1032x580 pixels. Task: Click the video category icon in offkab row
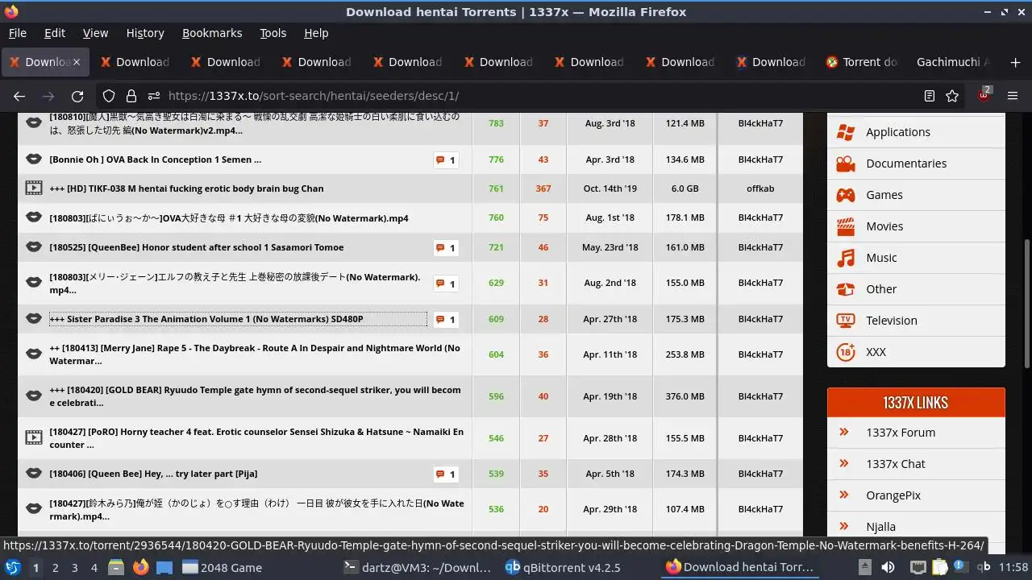pyautogui.click(x=33, y=188)
